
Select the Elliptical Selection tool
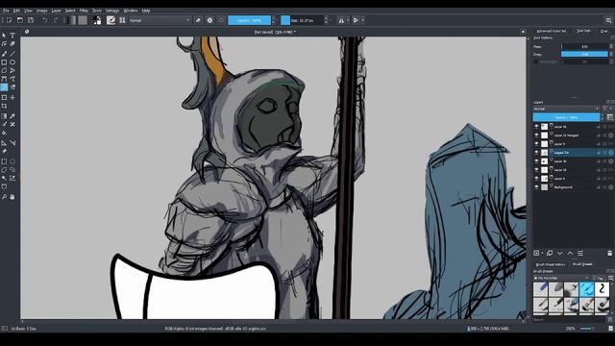click(x=12, y=161)
